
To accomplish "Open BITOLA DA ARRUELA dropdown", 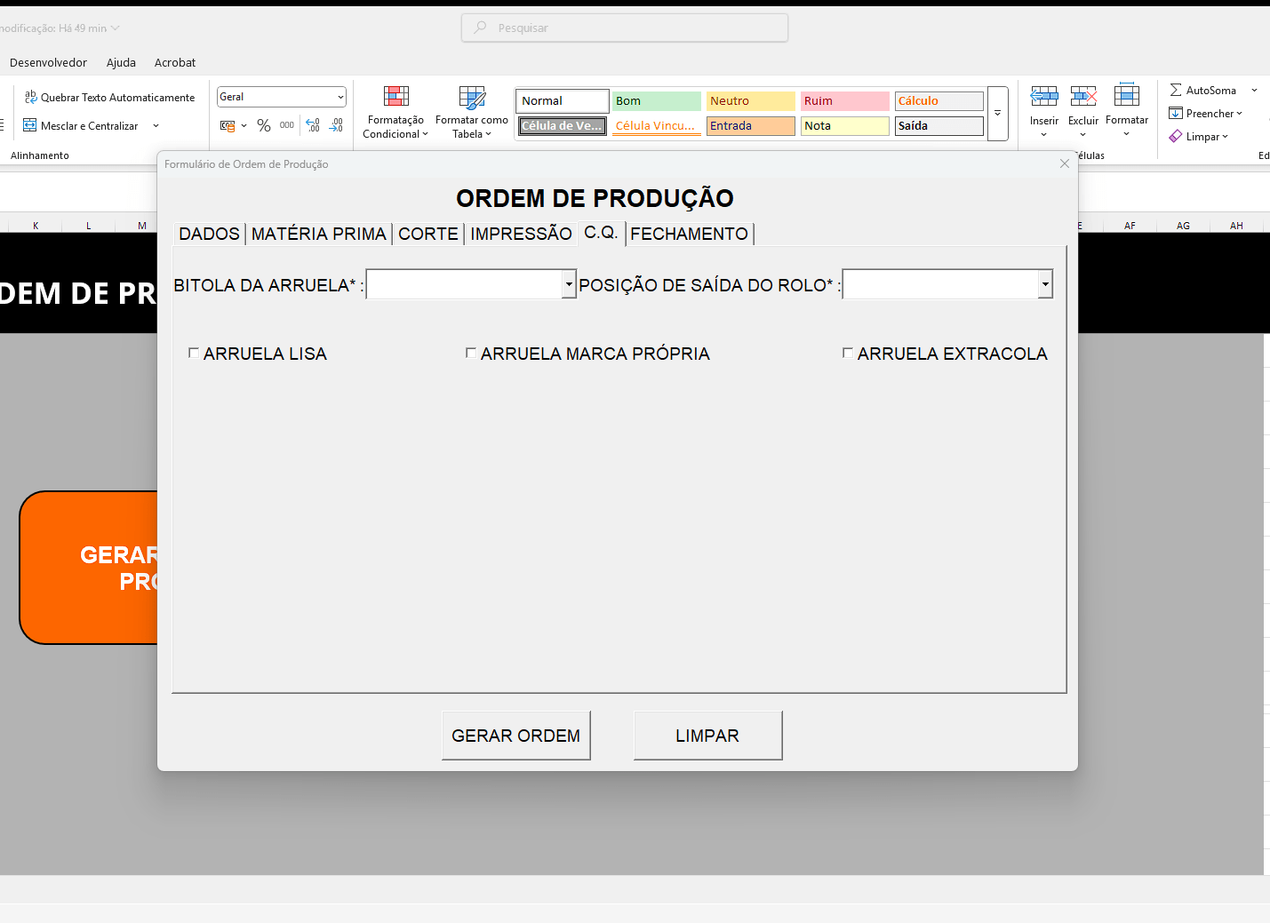I will [569, 284].
